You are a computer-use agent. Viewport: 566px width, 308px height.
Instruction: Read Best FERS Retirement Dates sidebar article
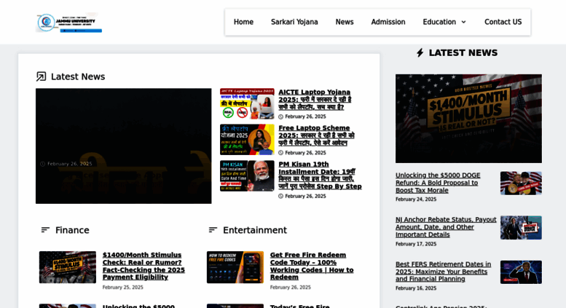click(x=444, y=272)
